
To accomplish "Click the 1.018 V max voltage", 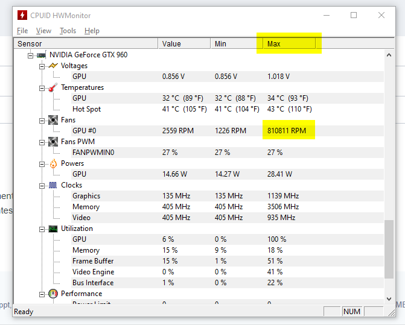I will (278, 77).
